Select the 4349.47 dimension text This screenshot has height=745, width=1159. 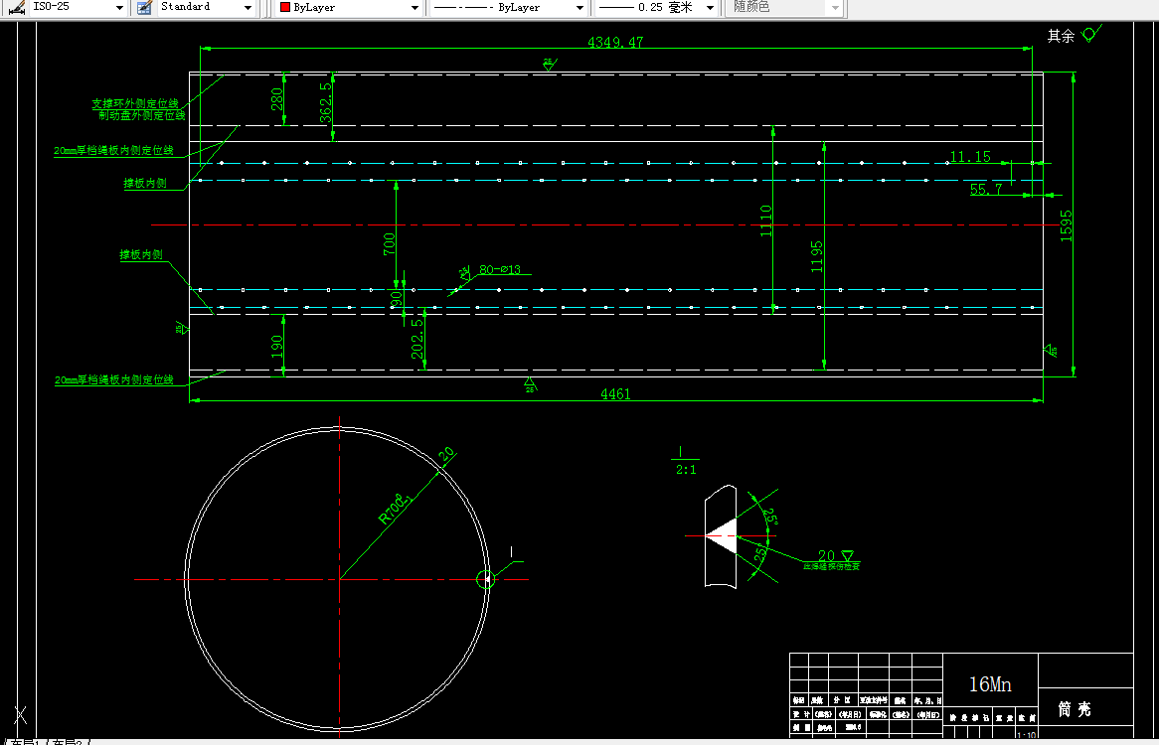[615, 42]
